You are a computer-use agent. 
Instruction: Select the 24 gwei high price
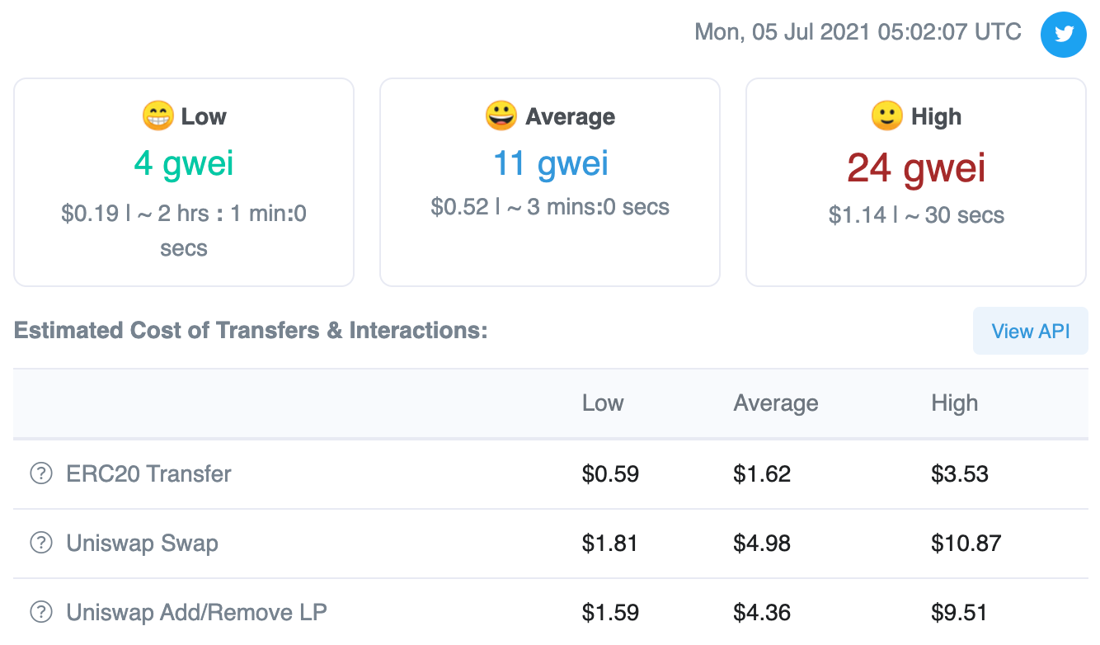point(916,167)
